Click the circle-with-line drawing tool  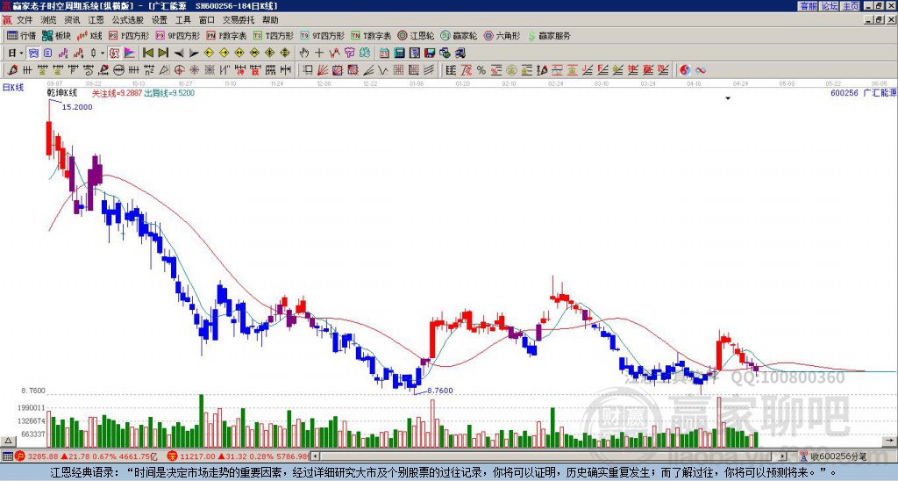click(x=118, y=70)
